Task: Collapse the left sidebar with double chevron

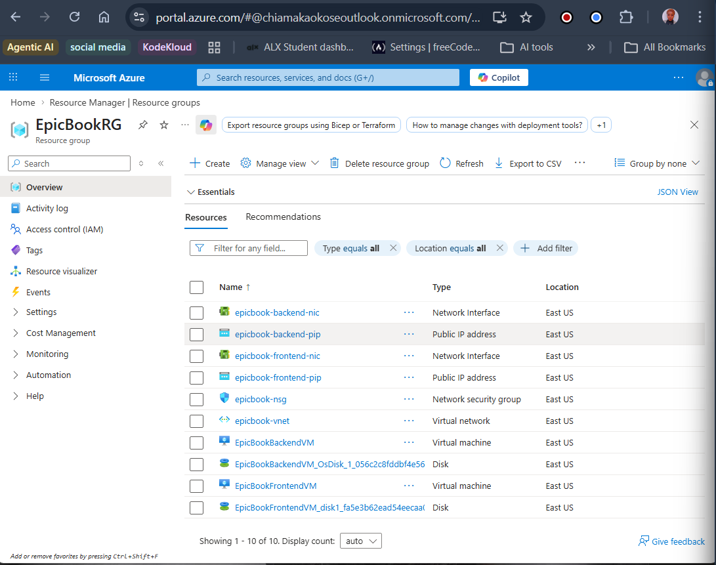Action: click(161, 163)
